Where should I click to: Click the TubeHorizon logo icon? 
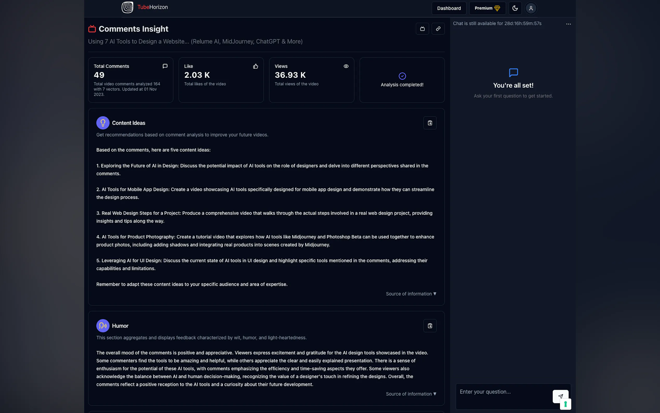[x=127, y=7]
